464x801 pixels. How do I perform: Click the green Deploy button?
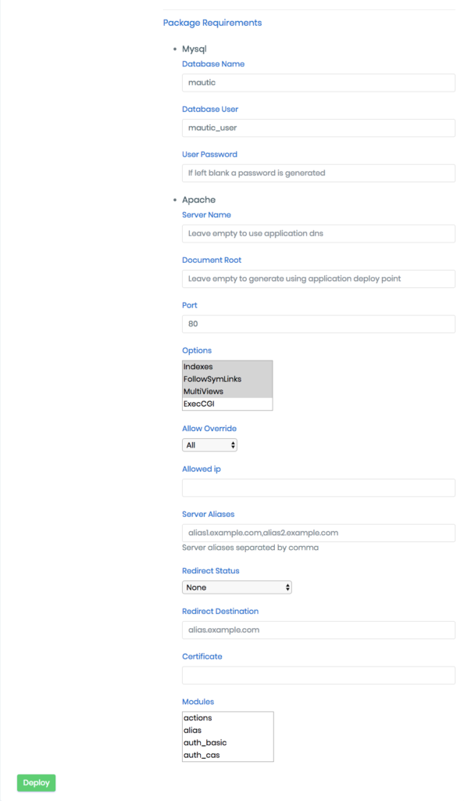click(x=36, y=782)
